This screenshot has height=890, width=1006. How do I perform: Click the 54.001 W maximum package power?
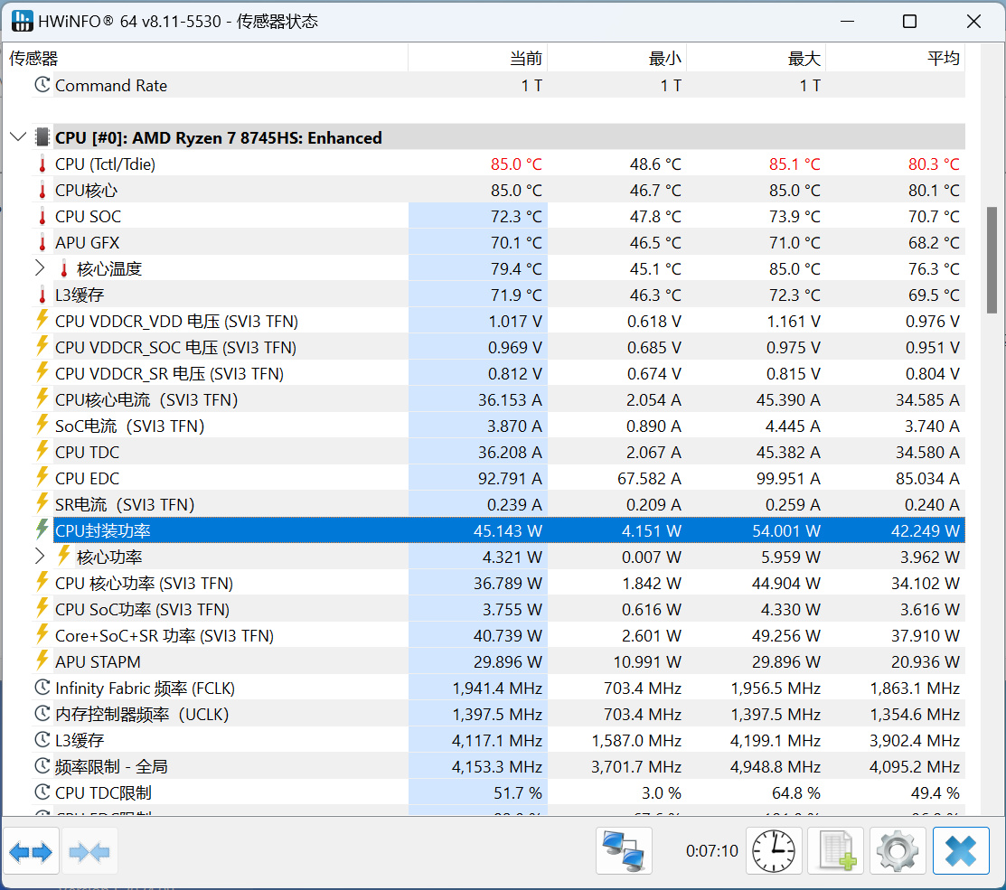click(x=786, y=531)
